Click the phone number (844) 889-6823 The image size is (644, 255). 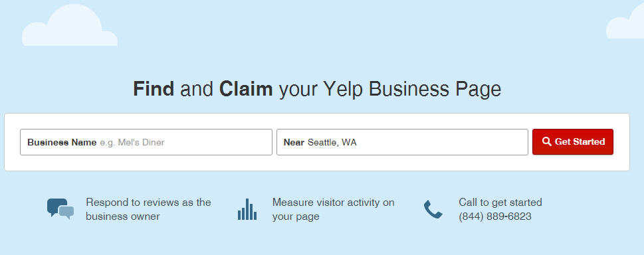495,216
